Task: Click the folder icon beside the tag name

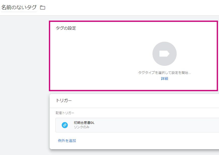Action: click(43, 7)
